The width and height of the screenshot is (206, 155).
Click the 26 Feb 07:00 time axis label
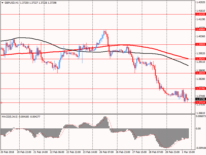107,152
